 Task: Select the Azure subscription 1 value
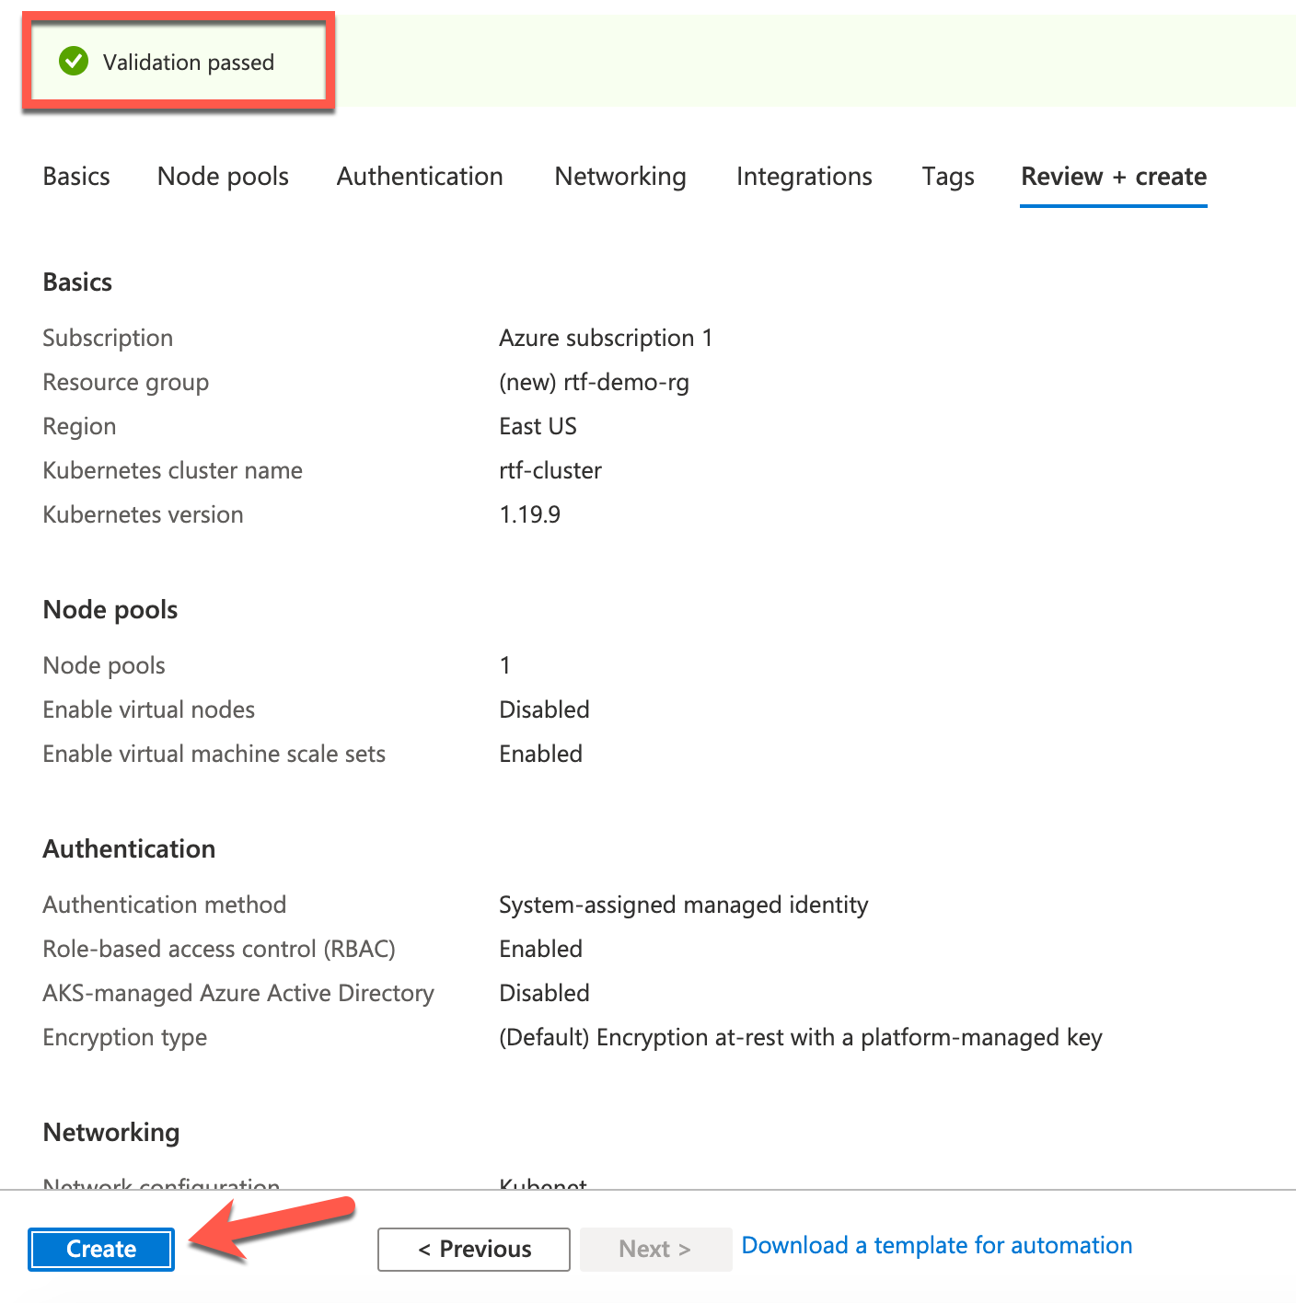(606, 338)
